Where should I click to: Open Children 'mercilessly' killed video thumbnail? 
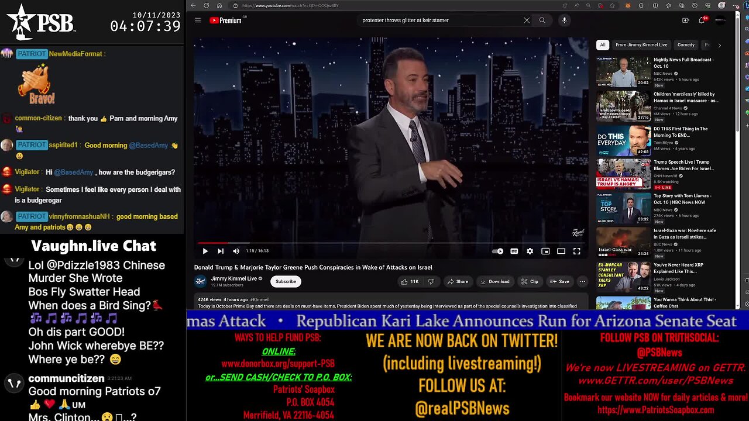623,106
